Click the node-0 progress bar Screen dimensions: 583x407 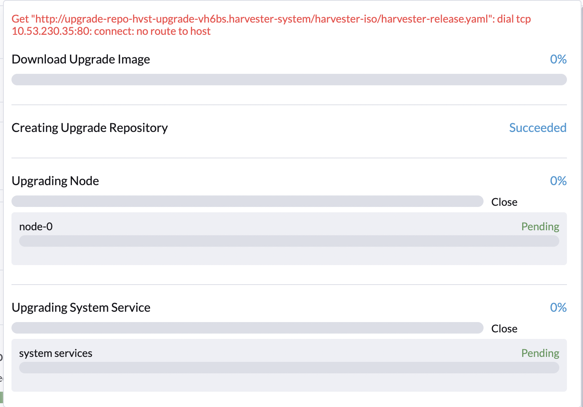[x=289, y=241]
